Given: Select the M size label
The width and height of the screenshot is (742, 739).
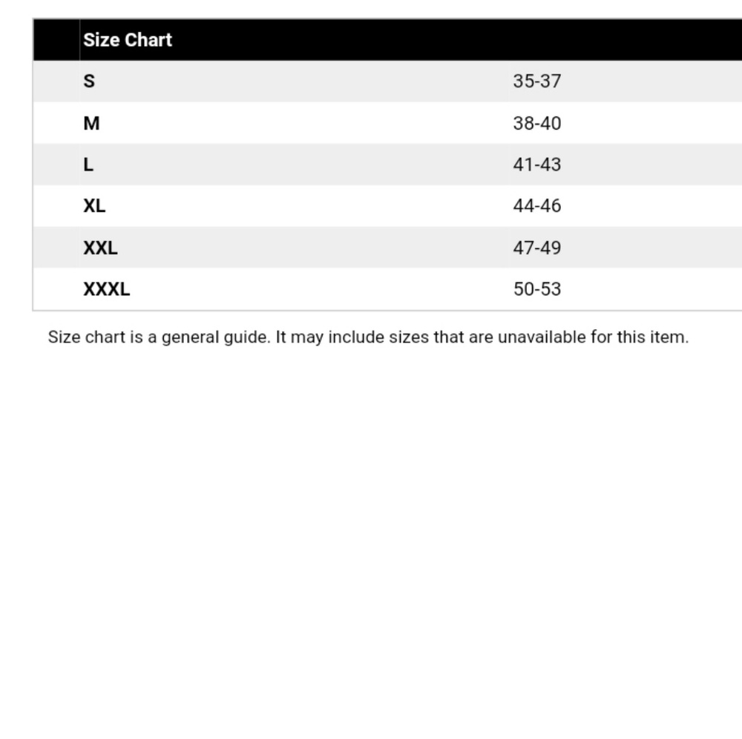Looking at the screenshot, I should click(x=91, y=123).
